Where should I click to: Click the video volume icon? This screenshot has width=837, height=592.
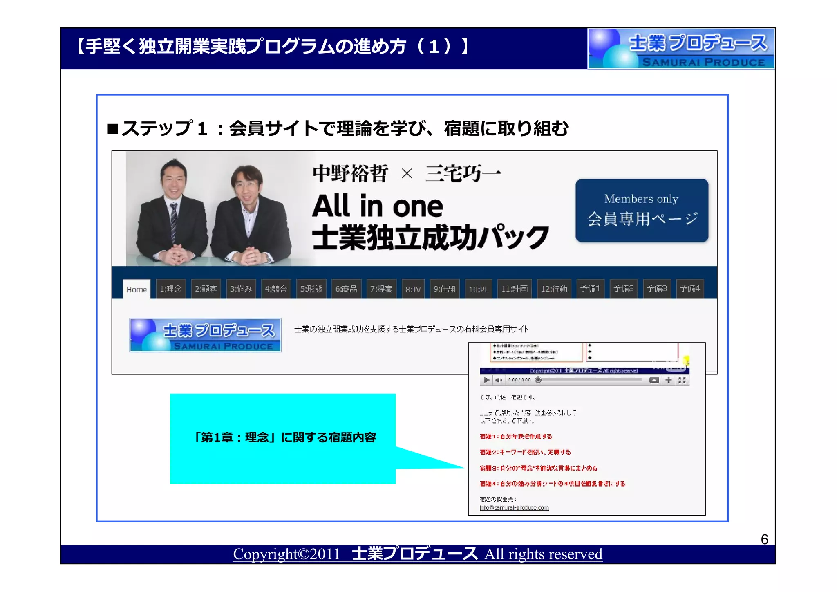499,380
